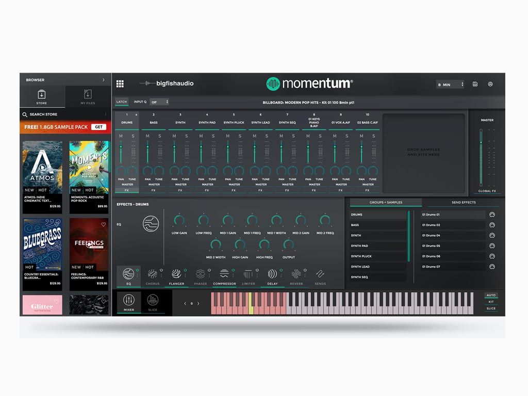Viewport: 528px width, 396px height.
Task: Open the grid menu icon
Action: click(x=120, y=84)
